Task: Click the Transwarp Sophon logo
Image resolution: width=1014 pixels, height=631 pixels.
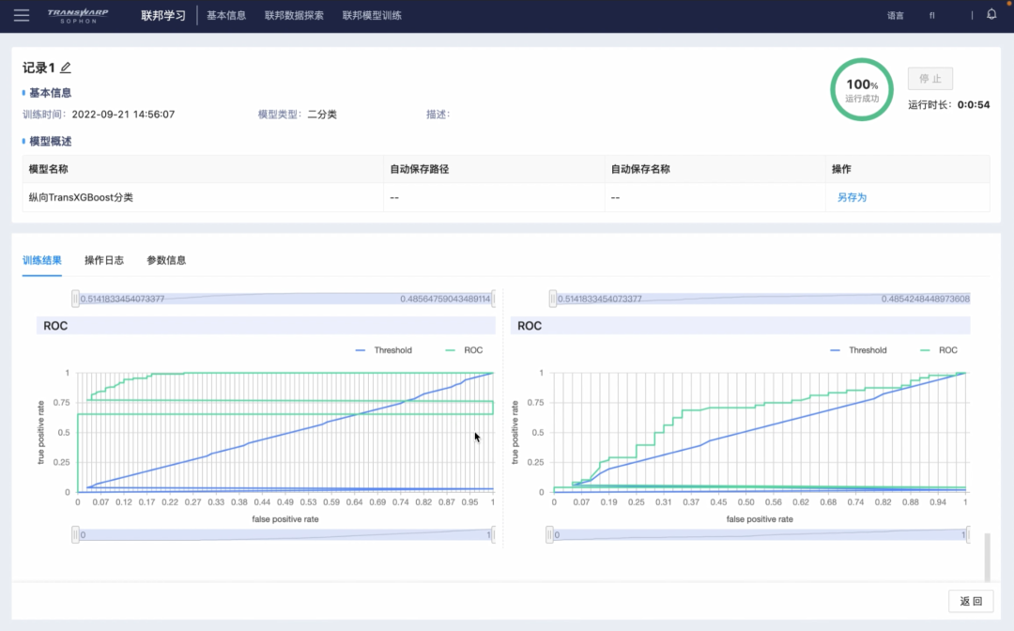Action: click(78, 16)
